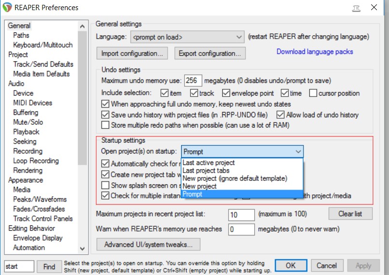This screenshot has height=275, width=389.
Task: Open Buffering settings page
Action: point(26,112)
